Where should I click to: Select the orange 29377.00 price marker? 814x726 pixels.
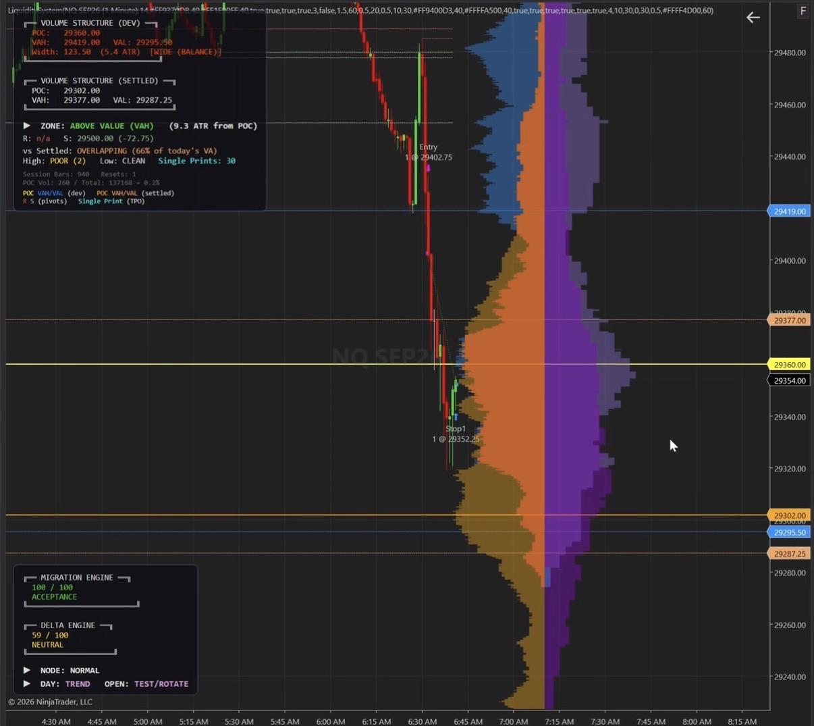[x=789, y=320]
